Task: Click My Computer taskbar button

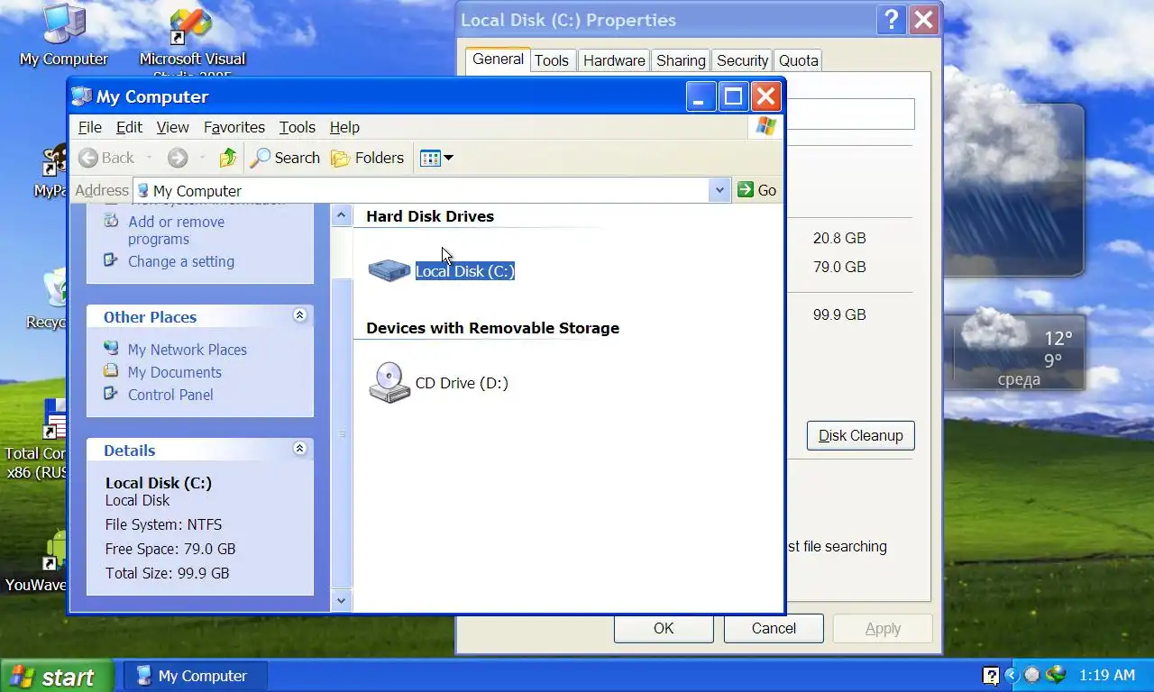Action: coord(195,676)
